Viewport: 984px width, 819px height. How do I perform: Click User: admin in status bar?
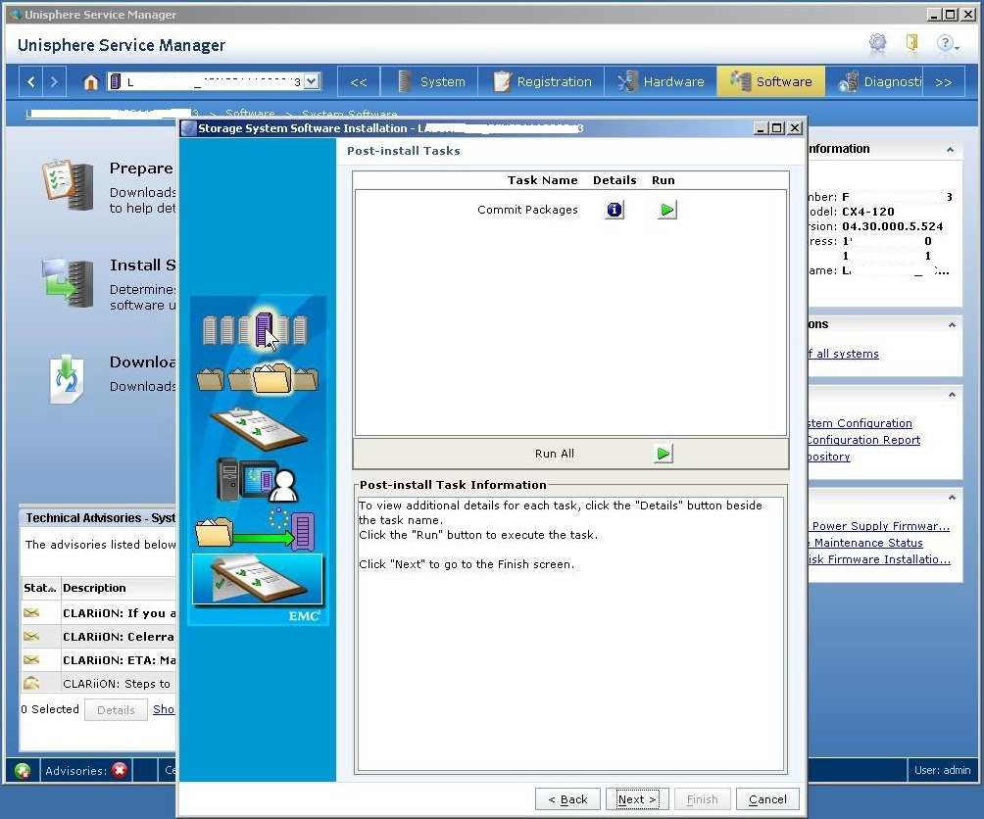click(x=942, y=770)
